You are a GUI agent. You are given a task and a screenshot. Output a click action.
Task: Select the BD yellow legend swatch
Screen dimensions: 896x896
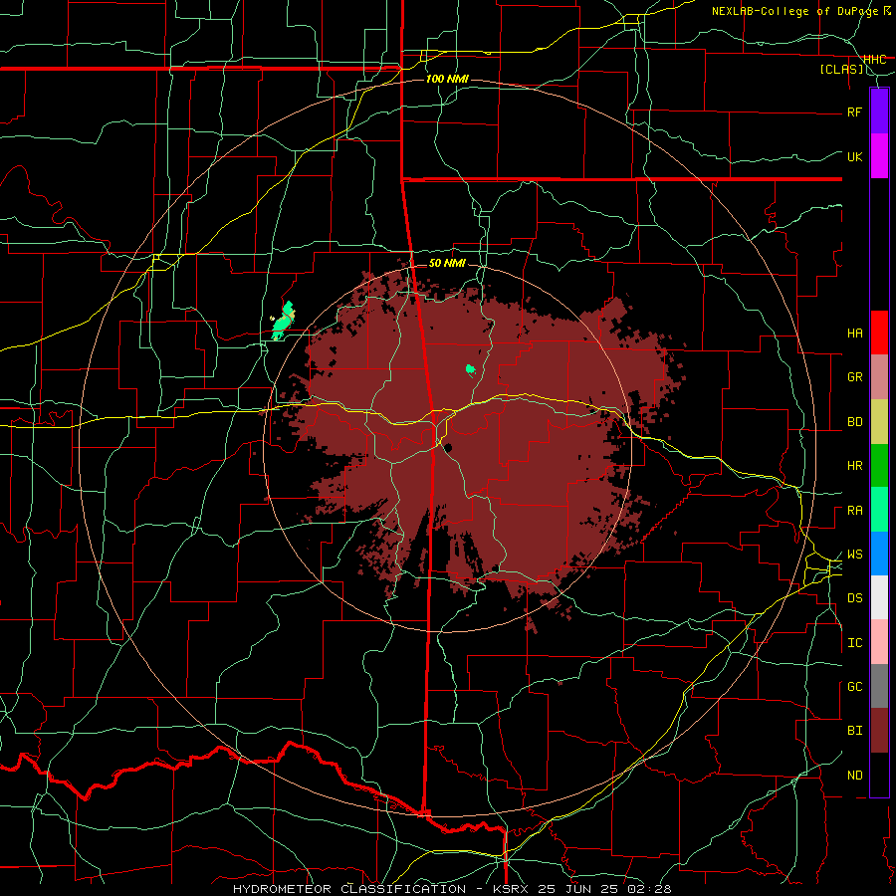coord(879,422)
